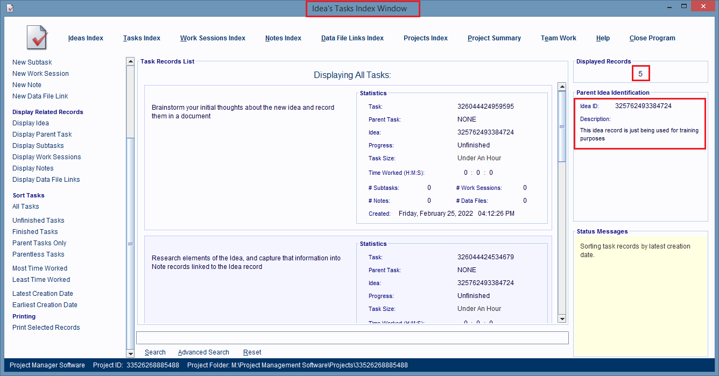This screenshot has height=376, width=719.
Task: Select Close Program in the menu bar
Action: click(652, 38)
